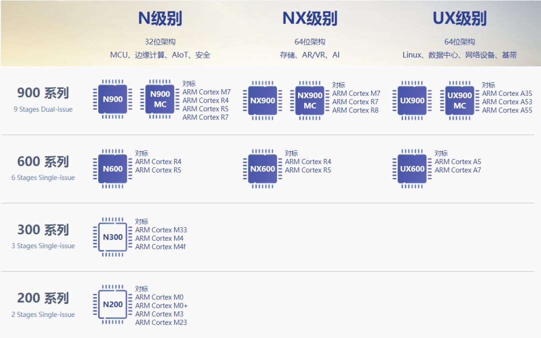The height and width of the screenshot is (338, 541).
Task: Click 'ARM Cortex A7' beside UX600
Action: (x=458, y=170)
